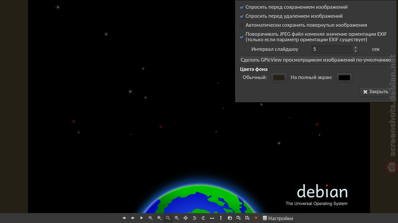Click 'Сделать GPicView просмотрщиком изображений по-умолчанию' button

pos(315,60)
